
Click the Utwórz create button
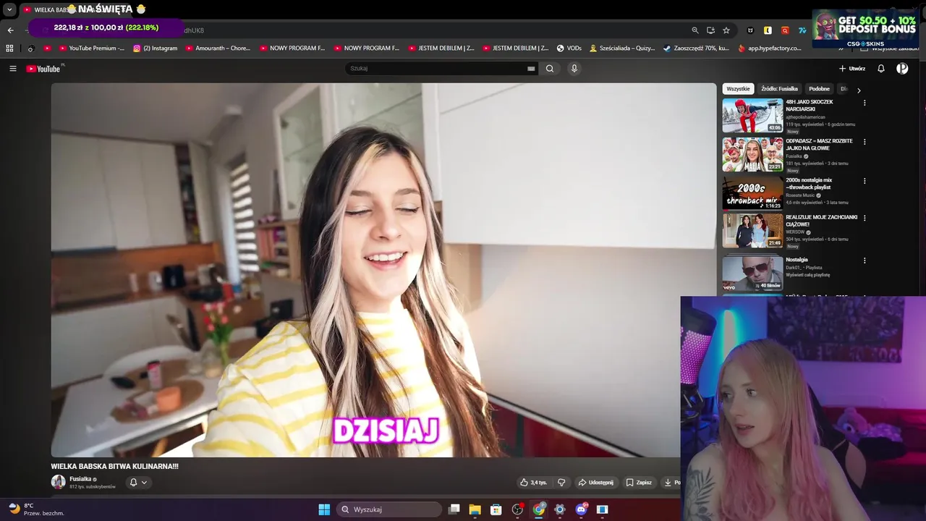click(852, 69)
